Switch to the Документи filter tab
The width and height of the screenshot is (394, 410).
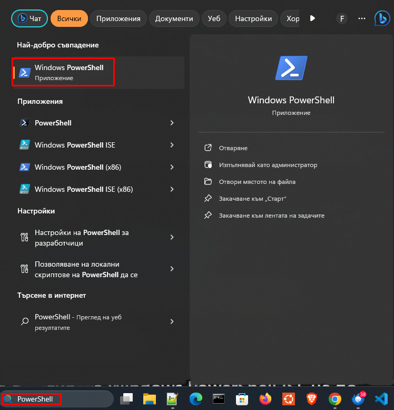(x=174, y=18)
